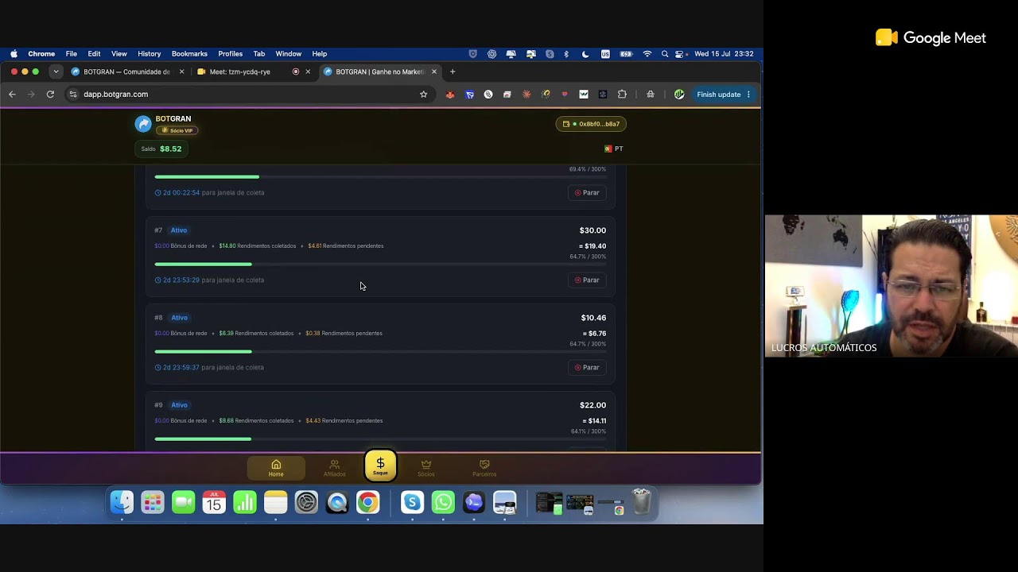Open the Bookmarks menu
This screenshot has height=572, width=1018.
click(x=189, y=54)
